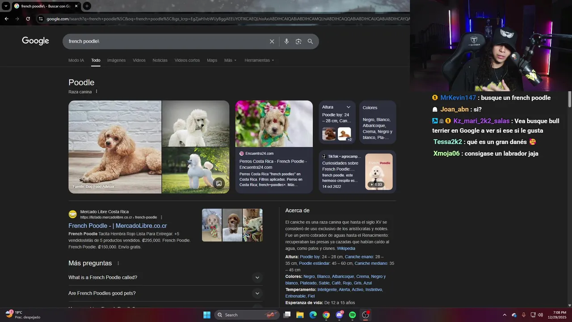Switch to the Modo IA tab
This screenshot has width=572, height=322.
pos(76,60)
